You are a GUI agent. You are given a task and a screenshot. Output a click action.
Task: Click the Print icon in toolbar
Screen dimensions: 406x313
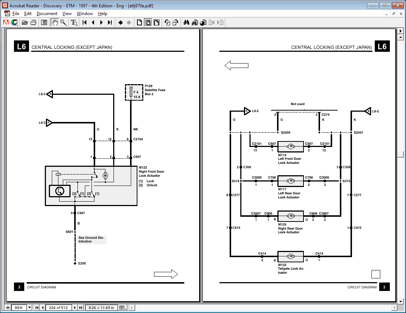tap(33, 22)
